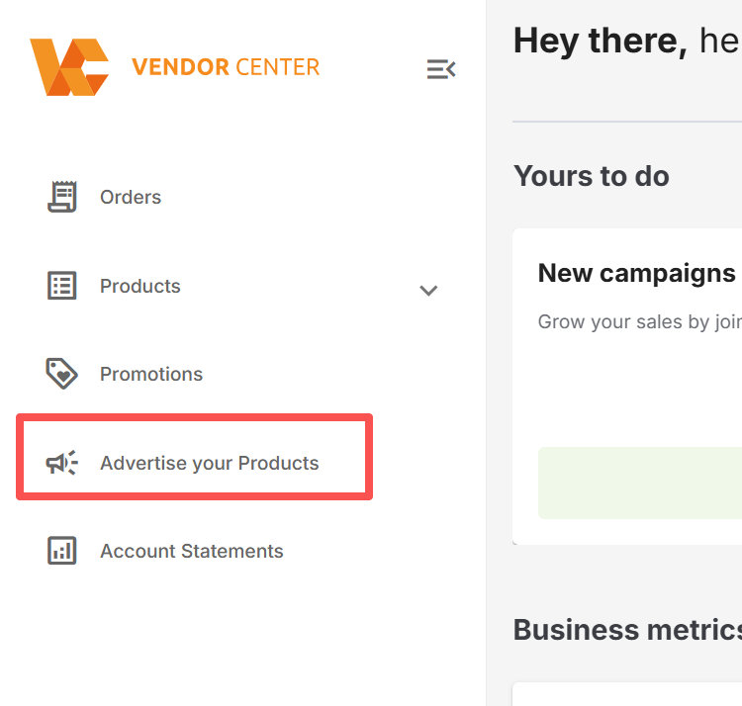This screenshot has height=706, width=742.
Task: Click the Vendor Center logo icon
Action: coord(69,67)
